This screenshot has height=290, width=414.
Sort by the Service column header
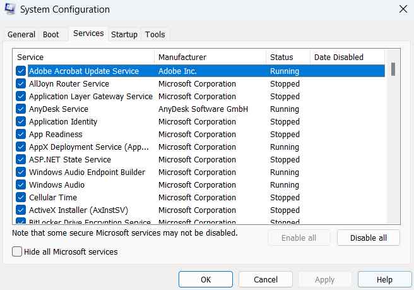click(83, 57)
